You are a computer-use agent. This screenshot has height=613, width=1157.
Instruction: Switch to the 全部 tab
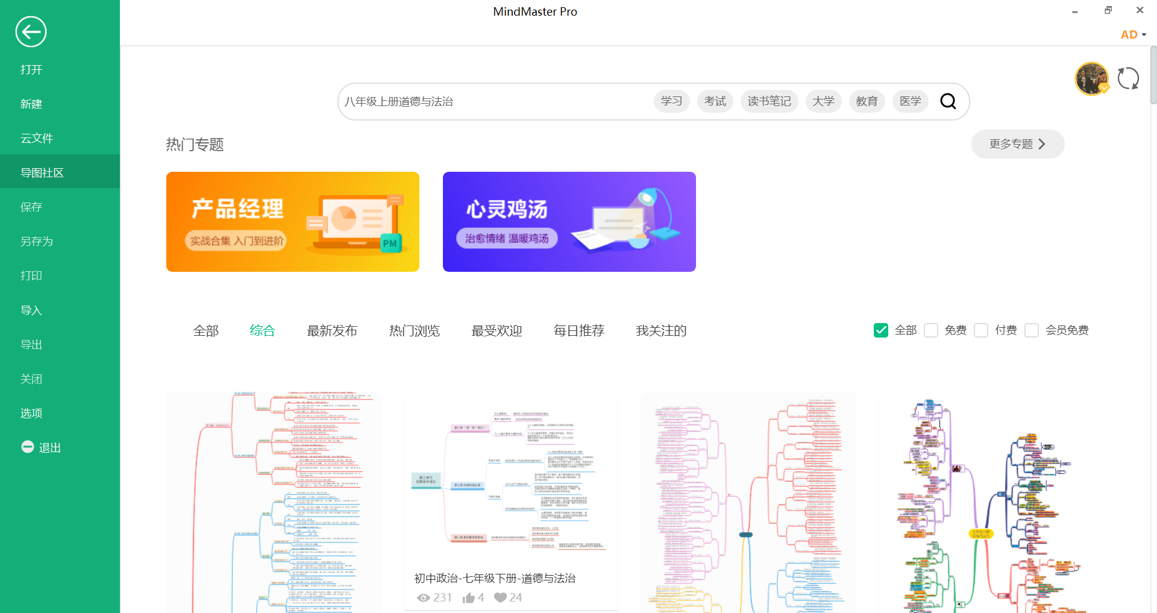pyautogui.click(x=205, y=330)
